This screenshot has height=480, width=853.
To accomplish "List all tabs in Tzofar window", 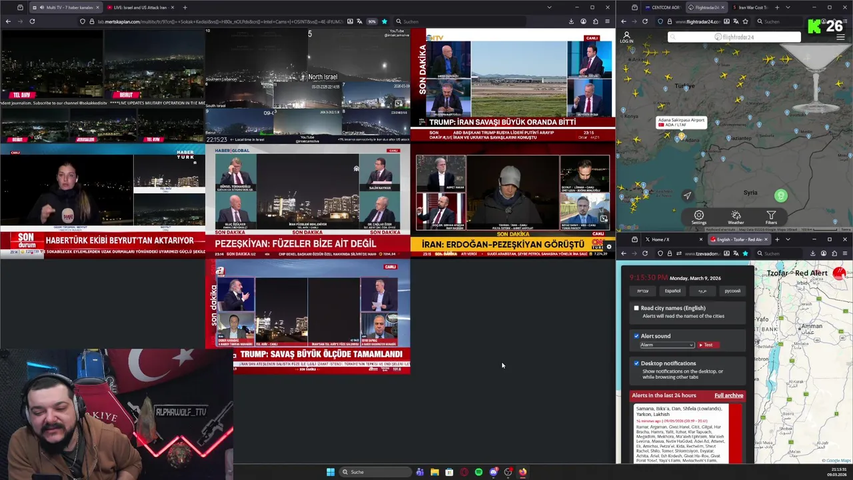I will [x=788, y=239].
